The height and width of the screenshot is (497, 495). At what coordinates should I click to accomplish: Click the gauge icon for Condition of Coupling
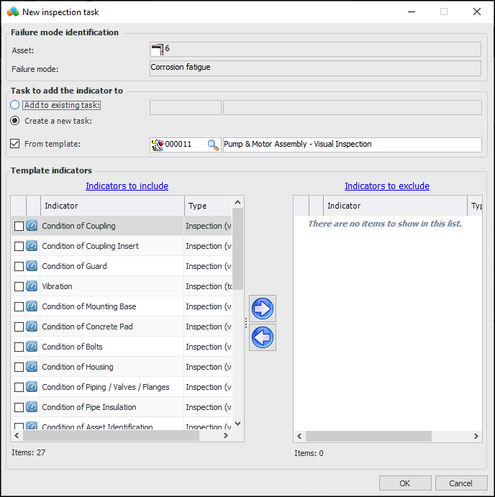point(32,226)
